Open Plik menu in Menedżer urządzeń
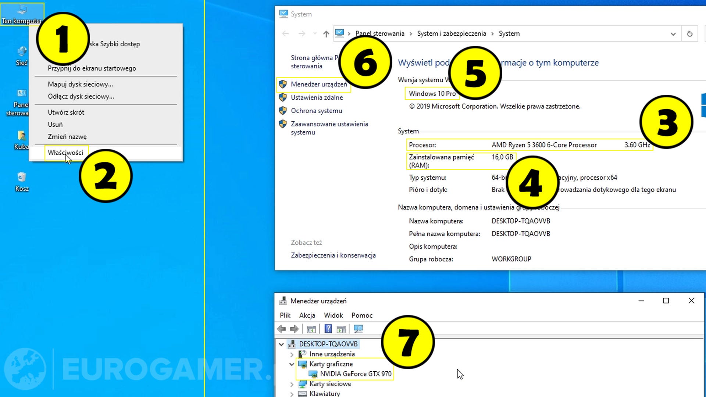This screenshot has height=397, width=706. (x=285, y=315)
